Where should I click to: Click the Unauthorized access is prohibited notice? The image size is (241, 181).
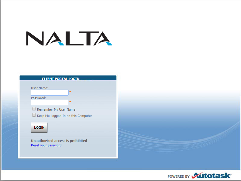click(59, 140)
